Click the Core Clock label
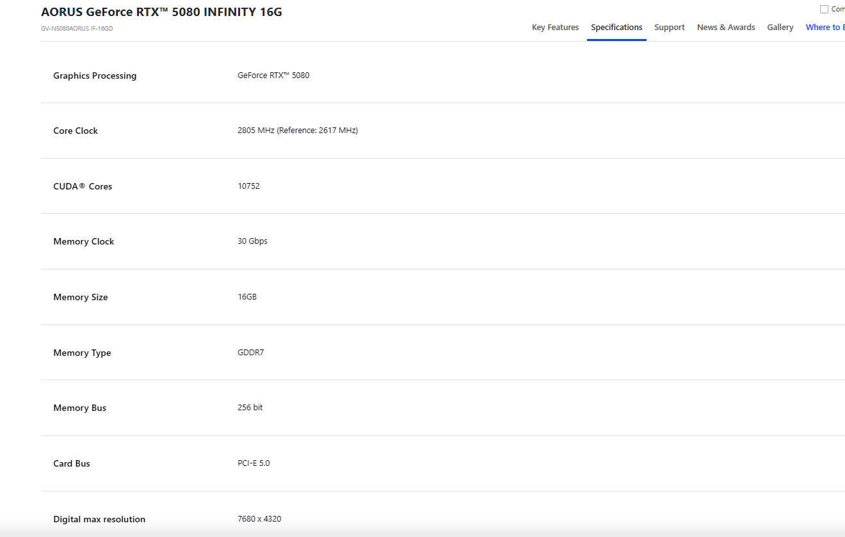 (76, 131)
